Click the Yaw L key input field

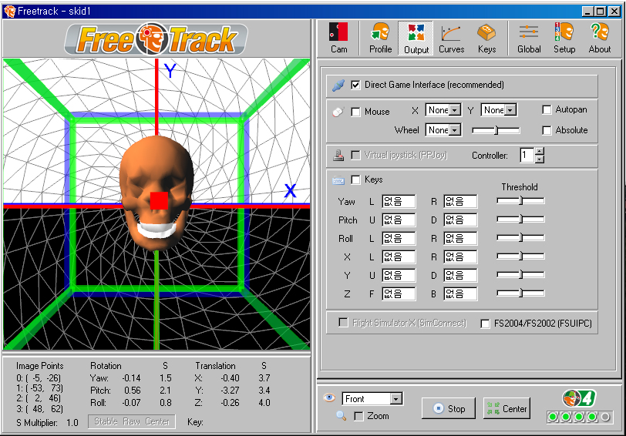(398, 202)
